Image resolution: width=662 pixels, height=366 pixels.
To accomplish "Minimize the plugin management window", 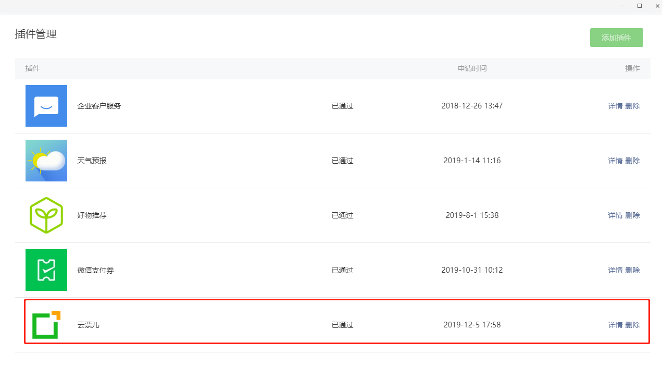I will tap(622, 6).
